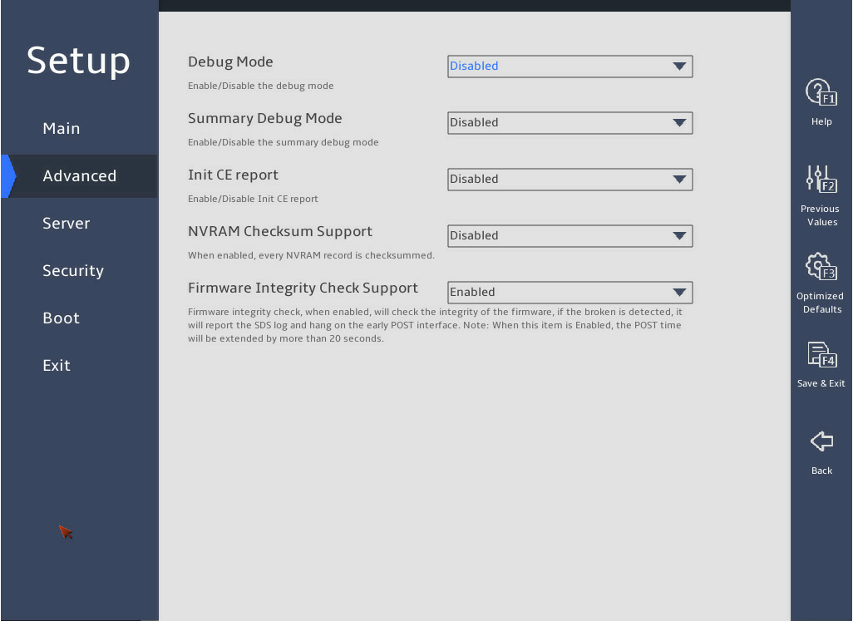Open Firmware Integrity Check Support dropdown
Screen dimensions: 853x621
pyautogui.click(x=569, y=293)
